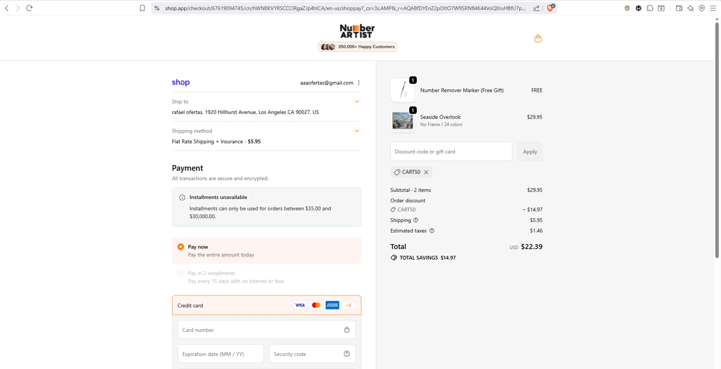Click the total amount '$22.39'
This screenshot has width=721, height=369.
point(532,246)
